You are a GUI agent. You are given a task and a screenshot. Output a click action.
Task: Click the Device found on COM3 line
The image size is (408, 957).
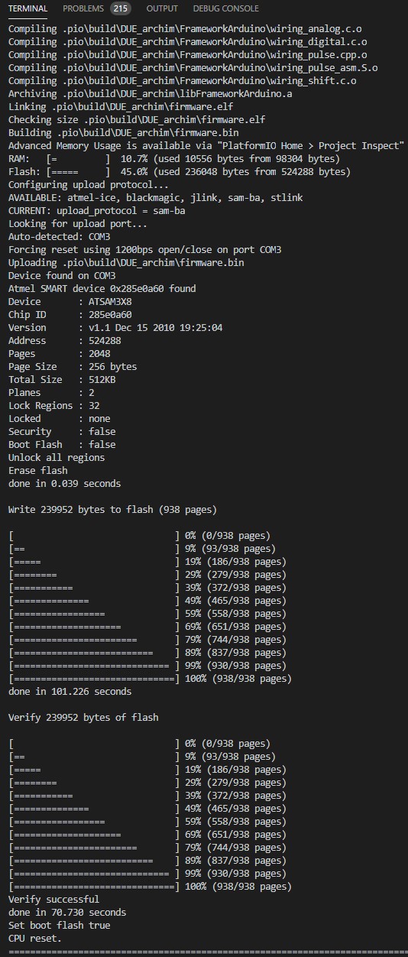pos(62,276)
